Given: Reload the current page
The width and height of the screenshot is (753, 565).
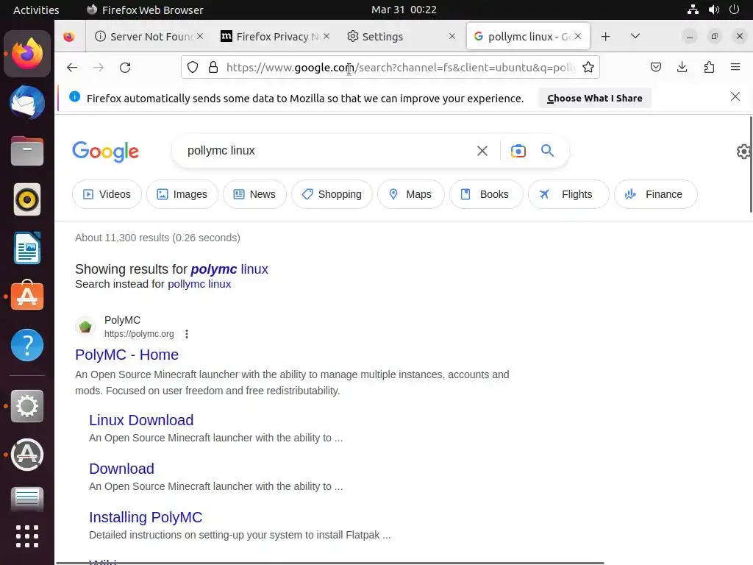Looking at the screenshot, I should coord(125,67).
